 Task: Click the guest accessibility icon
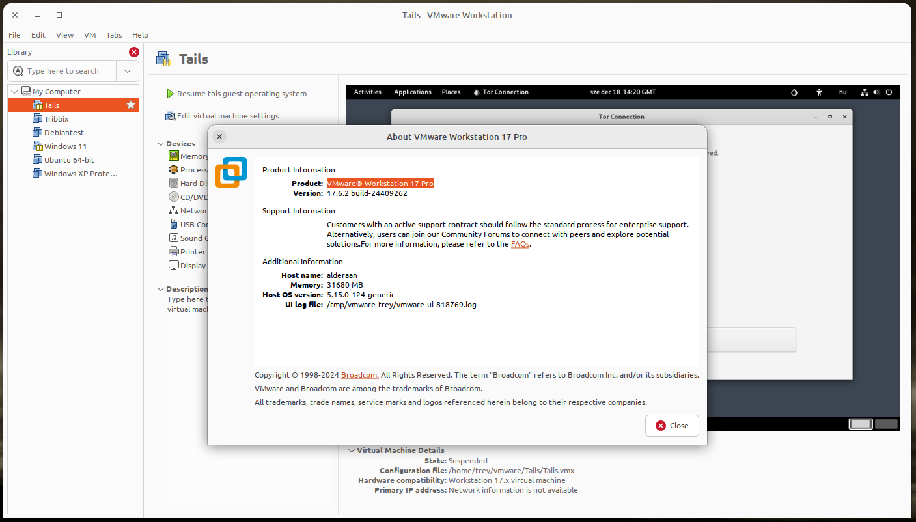[x=820, y=92]
